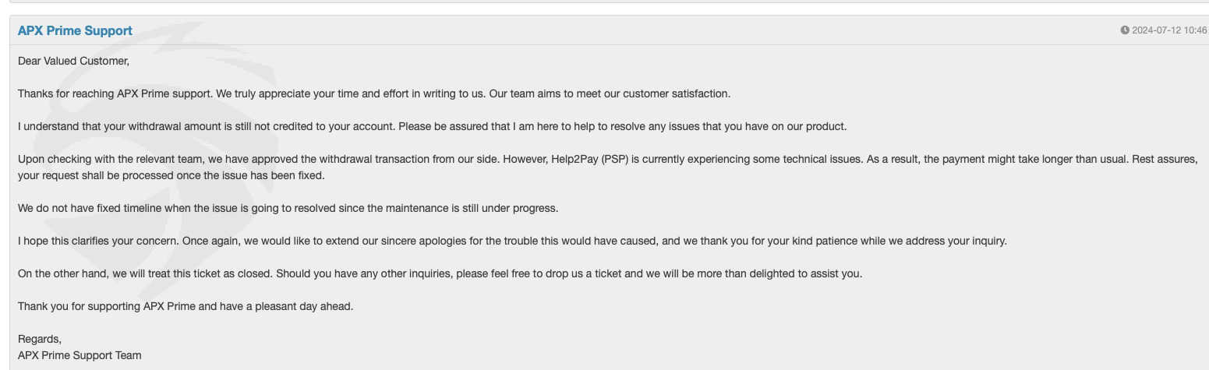
Task: Click the "Regards," sign-off line
Action: pyautogui.click(x=40, y=339)
